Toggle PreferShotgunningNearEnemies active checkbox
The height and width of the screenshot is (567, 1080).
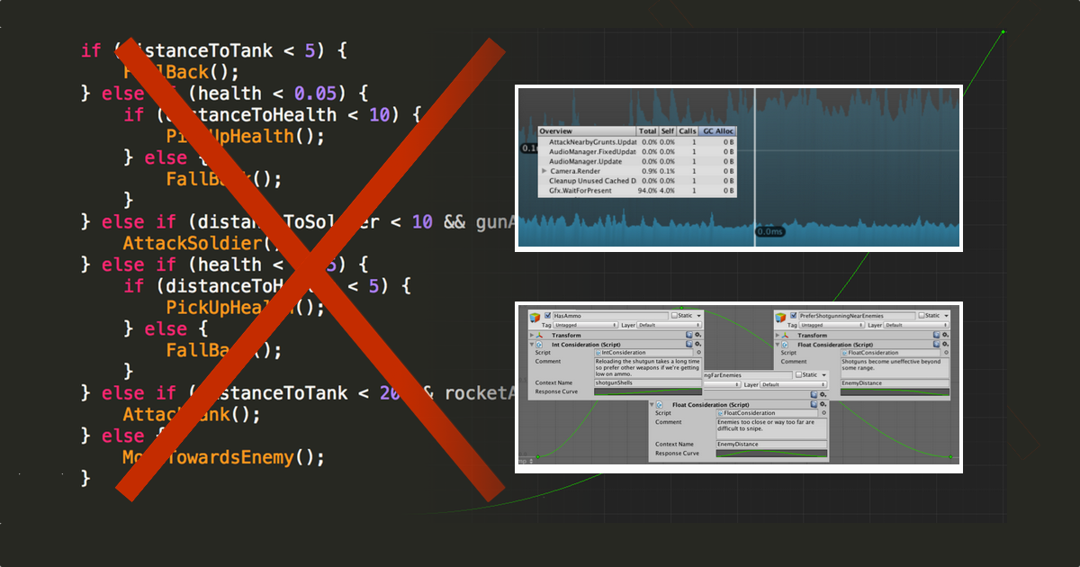coord(793,316)
